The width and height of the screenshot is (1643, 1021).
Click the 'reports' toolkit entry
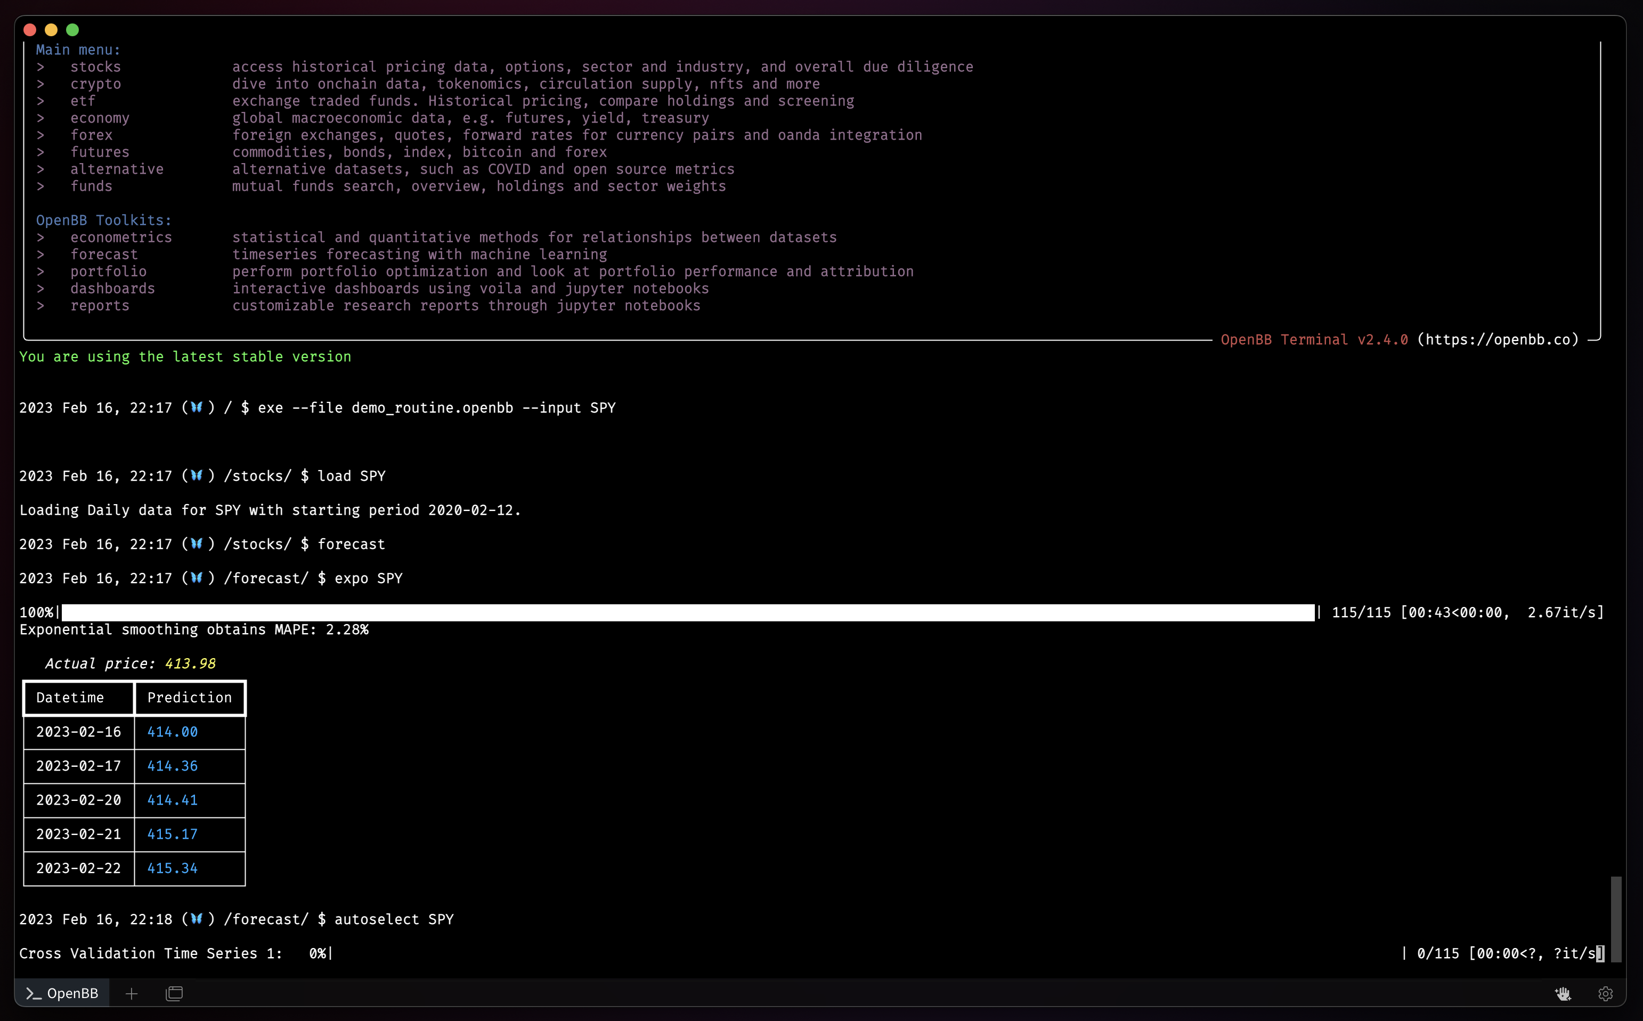pos(100,306)
